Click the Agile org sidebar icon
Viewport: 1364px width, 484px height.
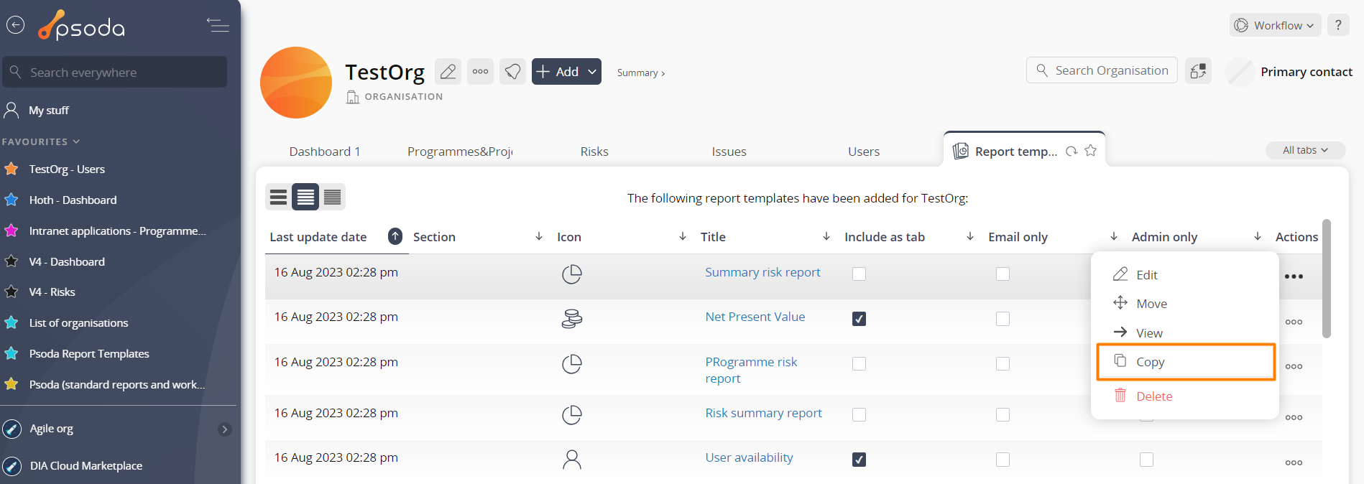click(x=12, y=429)
